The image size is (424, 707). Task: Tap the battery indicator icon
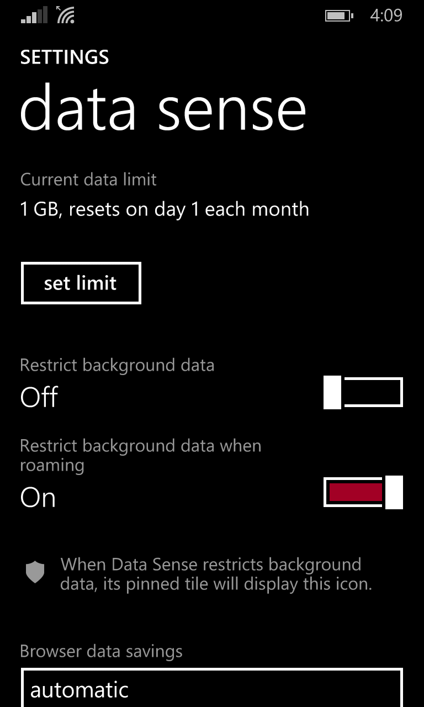tap(338, 15)
